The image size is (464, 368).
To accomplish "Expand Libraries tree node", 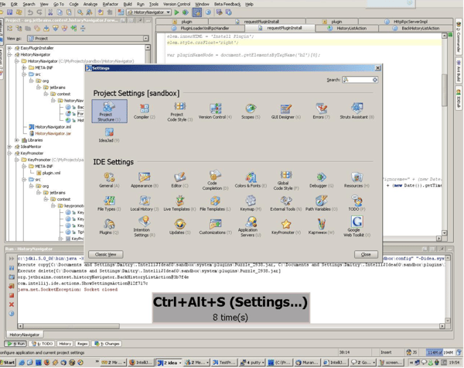I will tap(17, 140).
